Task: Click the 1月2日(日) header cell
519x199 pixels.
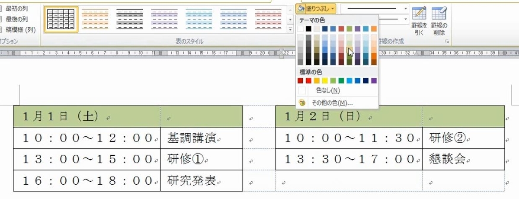Action: 349,116
